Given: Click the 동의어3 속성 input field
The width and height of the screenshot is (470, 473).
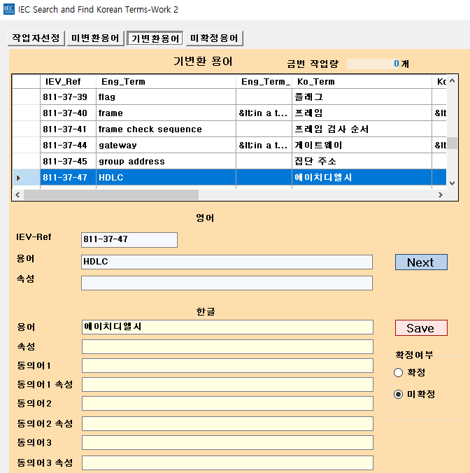Looking at the screenshot, I should coord(227,463).
